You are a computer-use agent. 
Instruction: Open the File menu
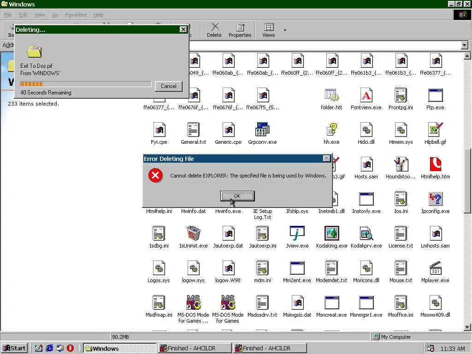click(8, 15)
